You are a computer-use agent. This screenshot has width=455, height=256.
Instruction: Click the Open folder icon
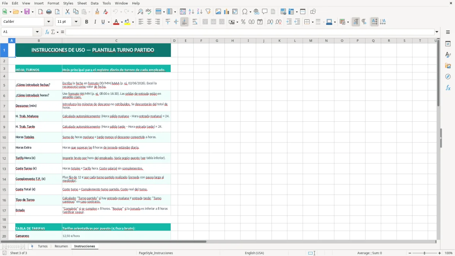click(15, 12)
